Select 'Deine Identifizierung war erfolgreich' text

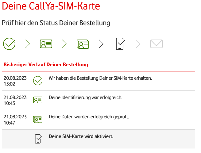tap(86, 98)
